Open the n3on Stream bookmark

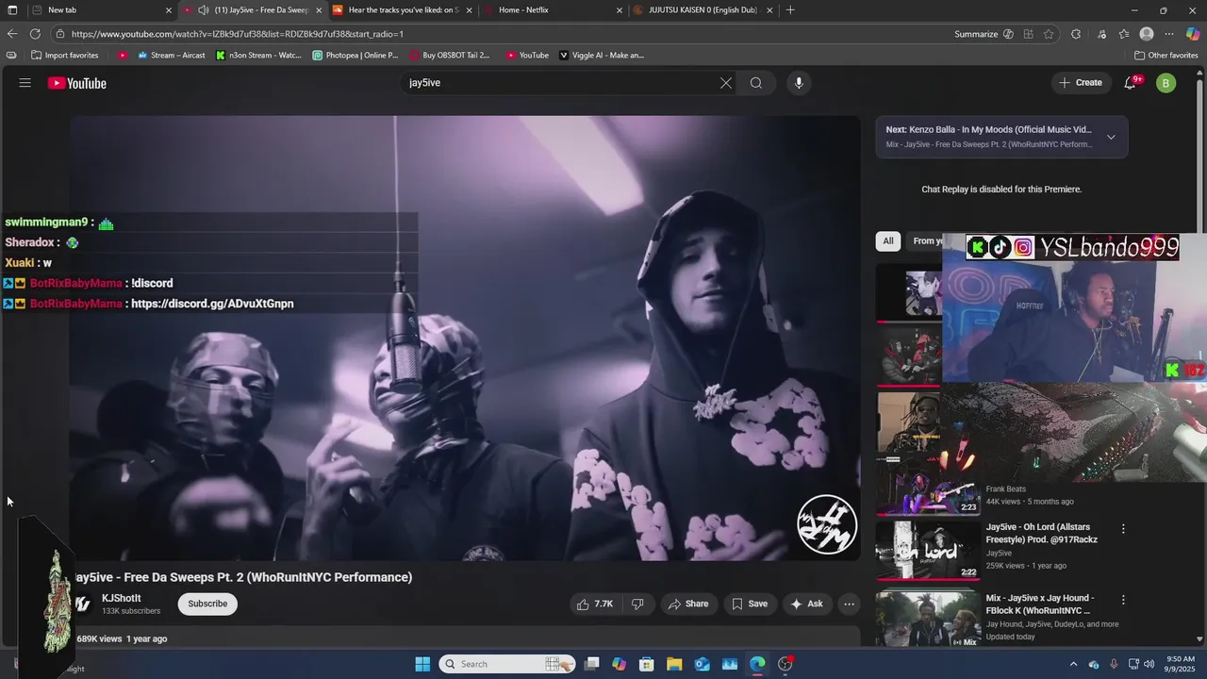click(x=258, y=56)
